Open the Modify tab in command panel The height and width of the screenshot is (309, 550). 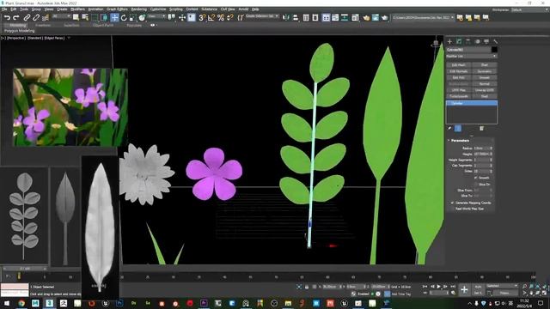coord(459,41)
